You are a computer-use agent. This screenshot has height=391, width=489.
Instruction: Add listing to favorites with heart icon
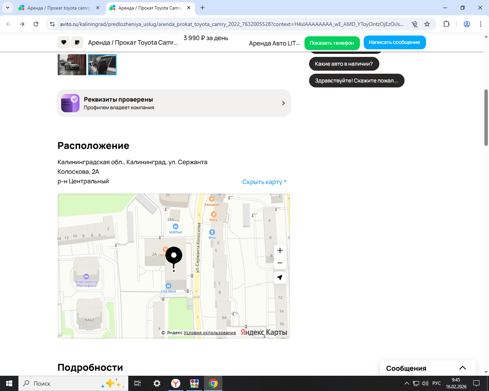click(64, 42)
